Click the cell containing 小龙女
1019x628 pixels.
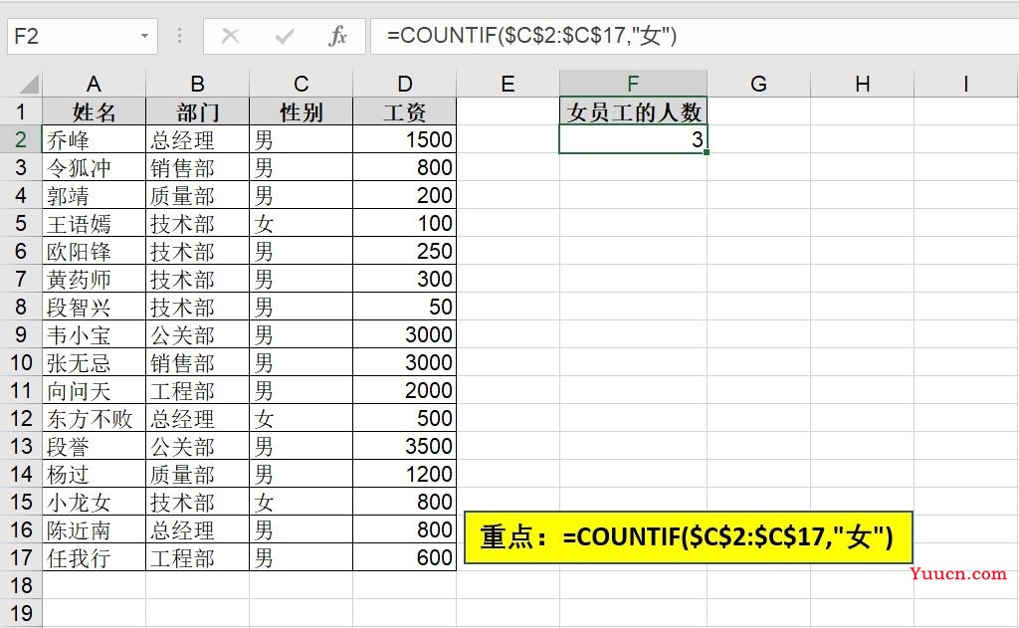(94, 502)
